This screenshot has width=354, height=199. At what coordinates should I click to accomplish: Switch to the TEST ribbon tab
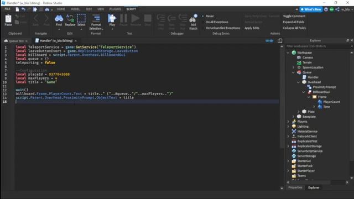click(88, 9)
